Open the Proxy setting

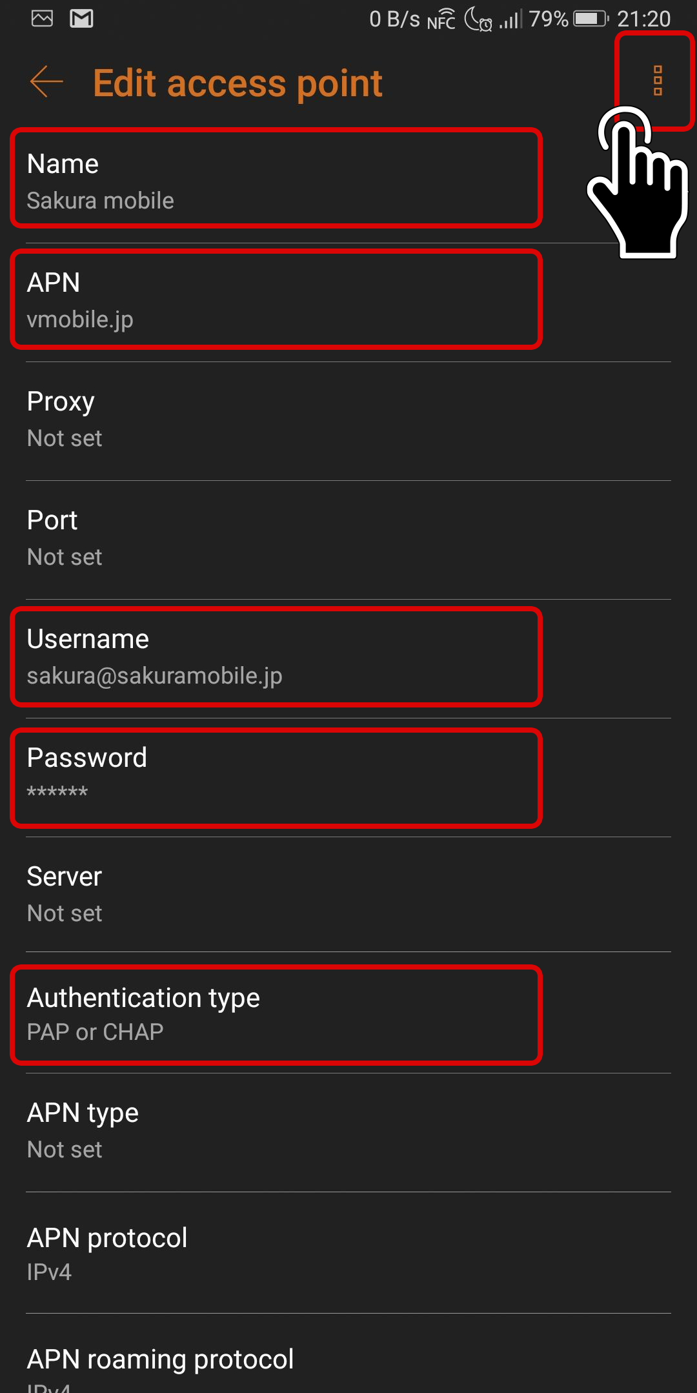click(348, 422)
